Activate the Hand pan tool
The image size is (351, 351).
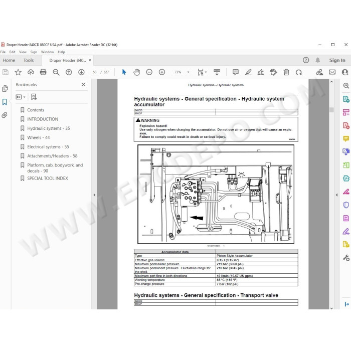[136, 72]
